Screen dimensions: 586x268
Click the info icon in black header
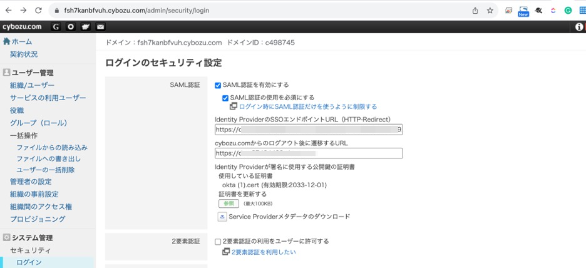579,27
